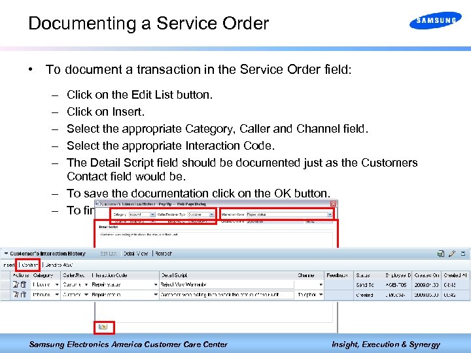The width and height of the screenshot is (471, 353).
Task: Click the Refresh button
Action: pyautogui.click(x=164, y=254)
